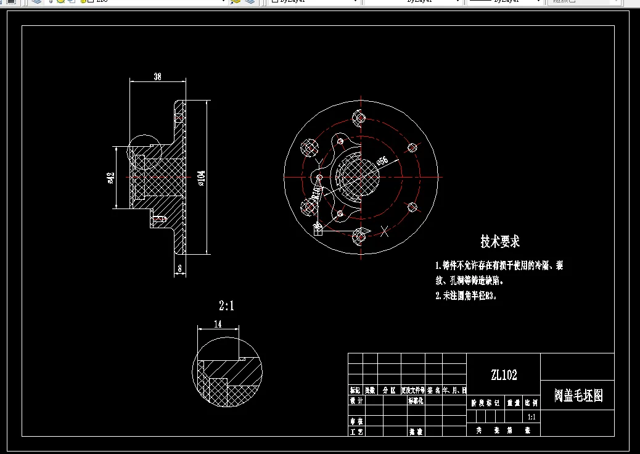Viewport: 640px width, 454px height.
Task: Select the ø104 diameter dimension
Action: pos(201,178)
